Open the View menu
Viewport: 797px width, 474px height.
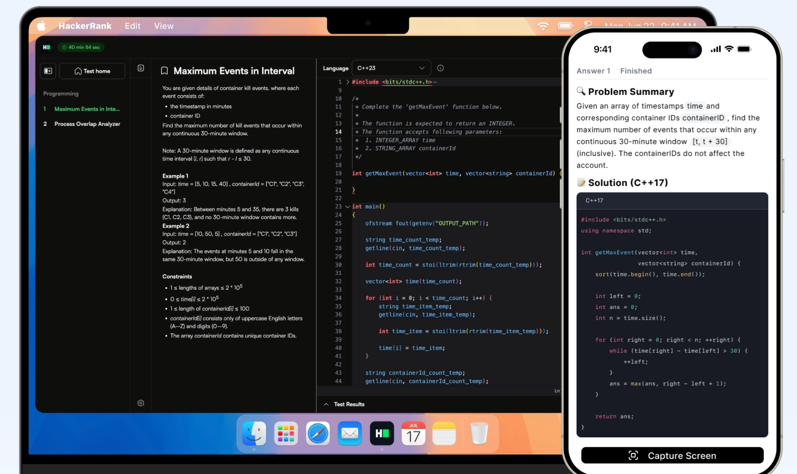(x=164, y=26)
